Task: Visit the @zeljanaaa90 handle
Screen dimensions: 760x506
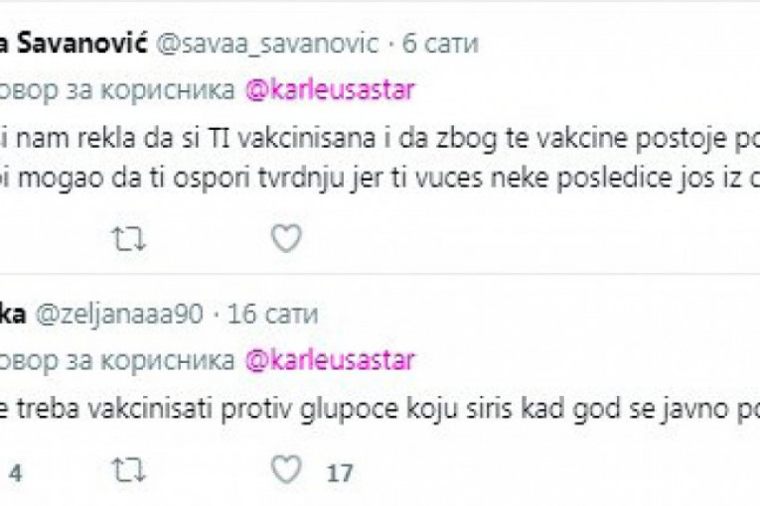Action: 119,315
